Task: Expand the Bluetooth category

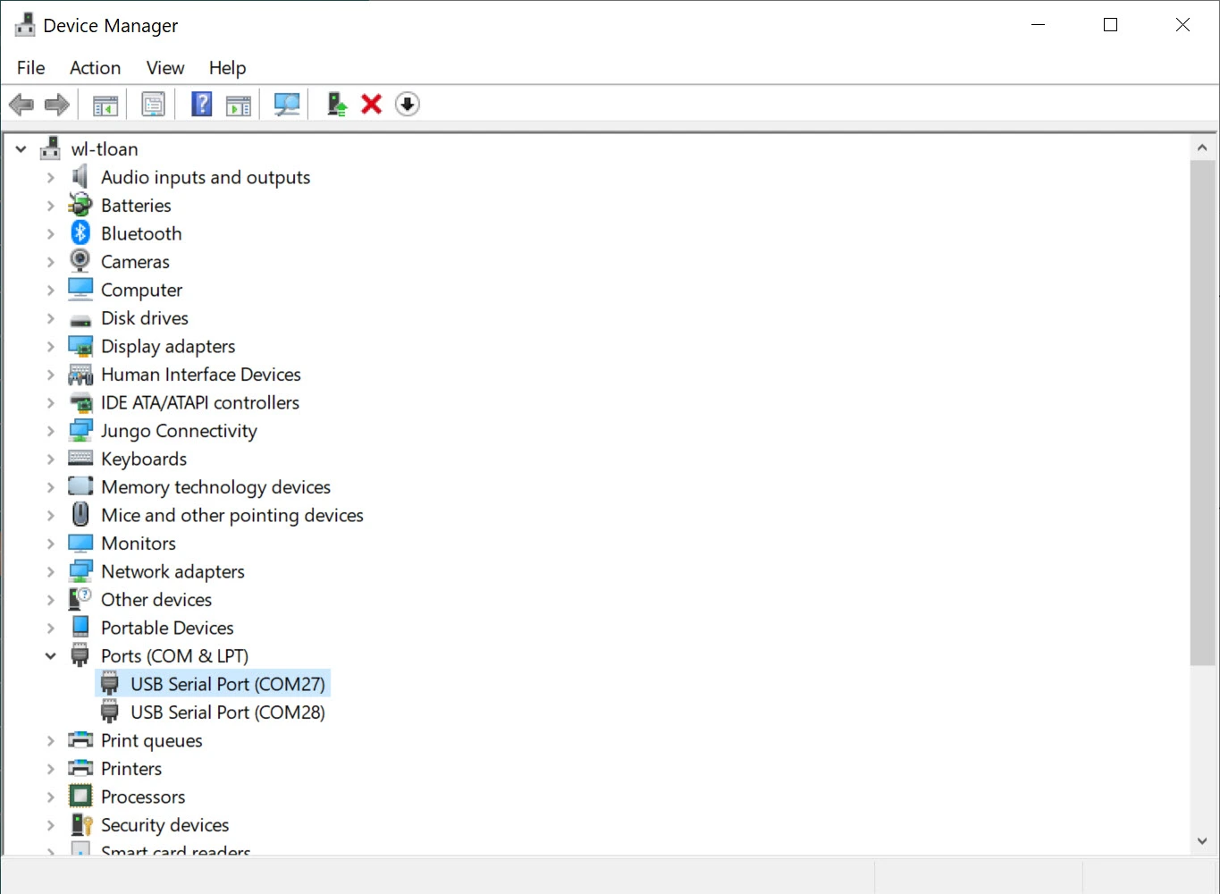Action: tap(51, 234)
